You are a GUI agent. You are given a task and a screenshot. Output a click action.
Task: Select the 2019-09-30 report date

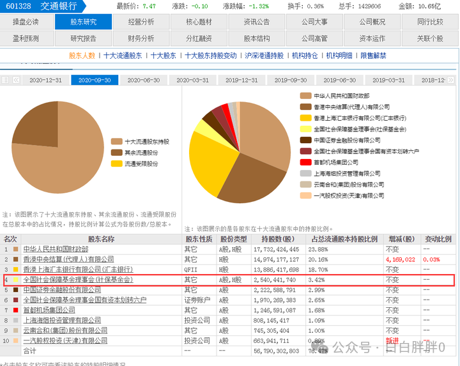coord(291,80)
